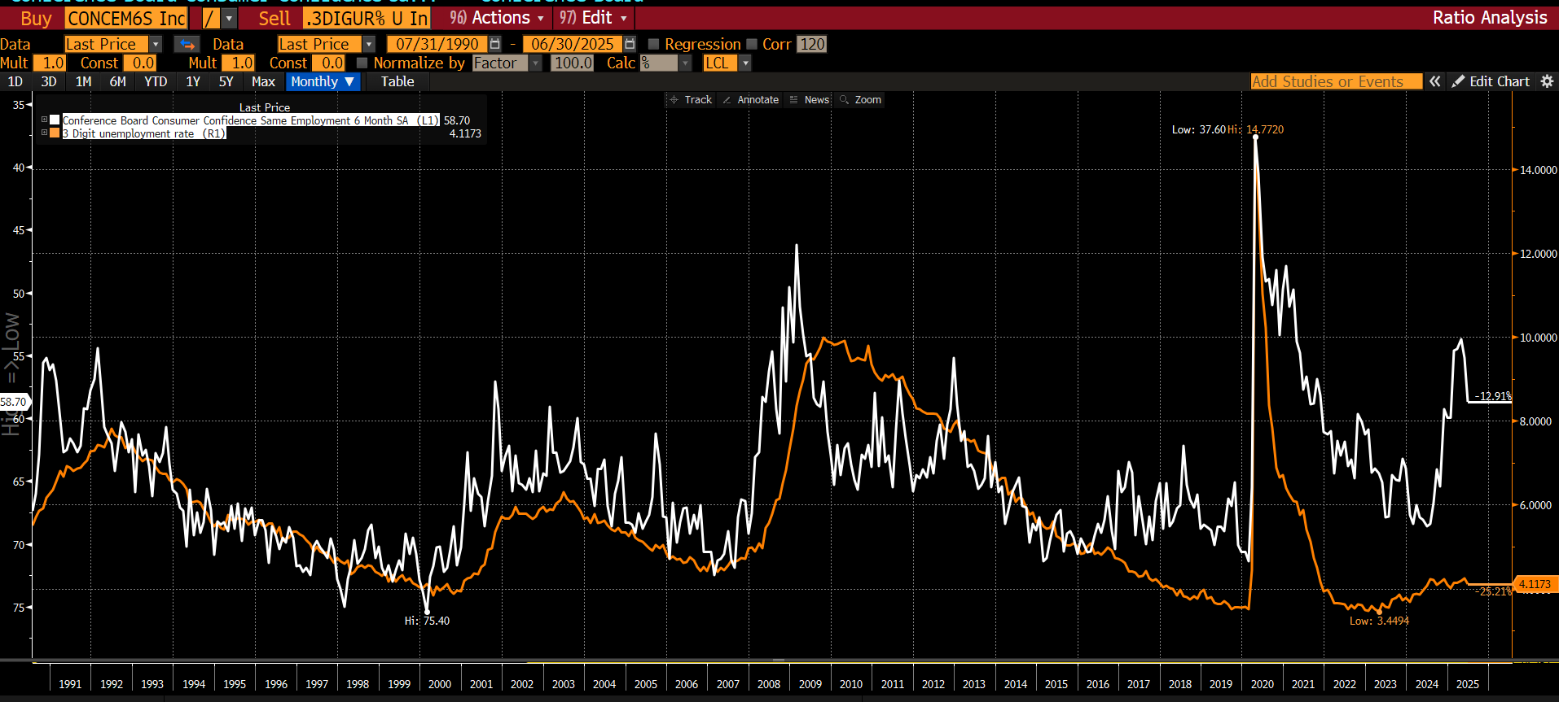The height and width of the screenshot is (702, 1559).
Task: Select the YTD time range
Action: click(x=156, y=81)
